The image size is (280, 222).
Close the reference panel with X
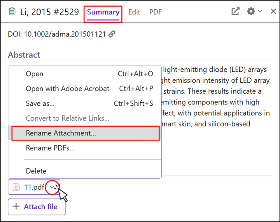pyautogui.click(x=273, y=12)
